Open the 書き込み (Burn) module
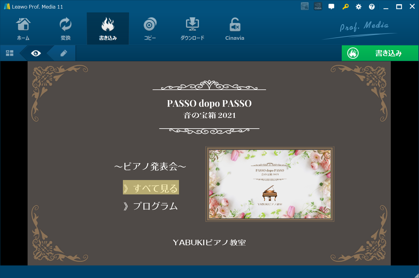 pyautogui.click(x=108, y=28)
